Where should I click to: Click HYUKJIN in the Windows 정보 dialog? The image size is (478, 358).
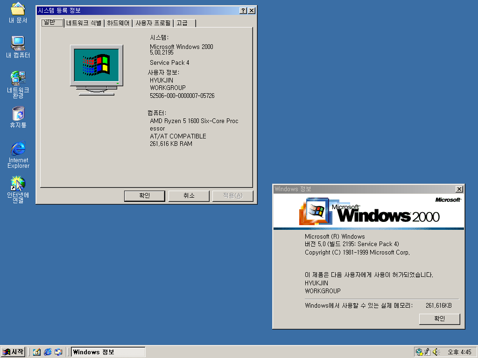(316, 283)
